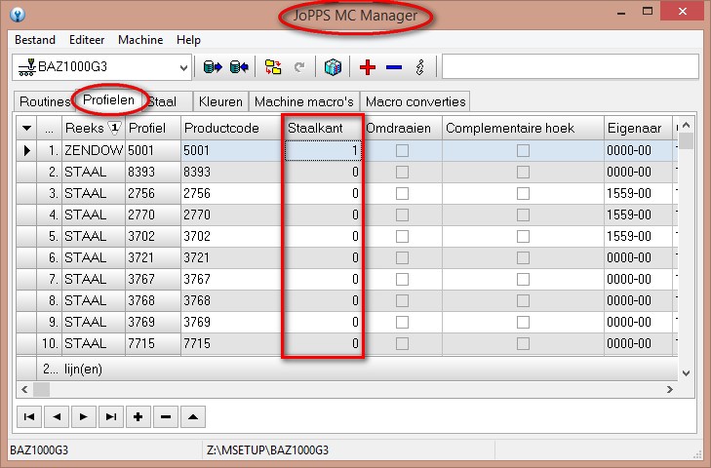Click the horizontal scrollbar left arrow

(24, 390)
